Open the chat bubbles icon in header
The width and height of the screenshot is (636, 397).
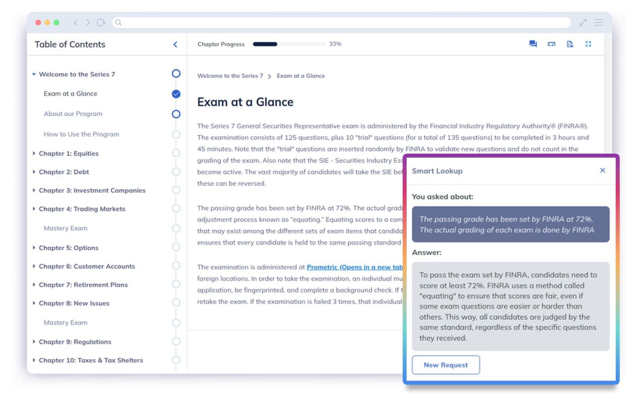coord(533,44)
